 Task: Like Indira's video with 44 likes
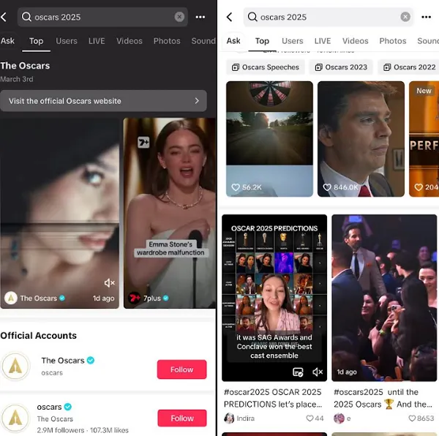(x=309, y=418)
